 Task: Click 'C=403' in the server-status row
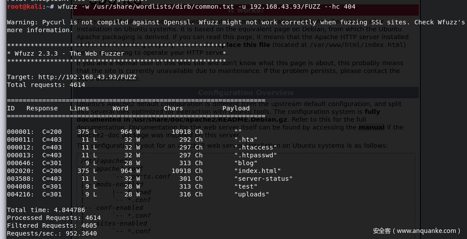52,179
